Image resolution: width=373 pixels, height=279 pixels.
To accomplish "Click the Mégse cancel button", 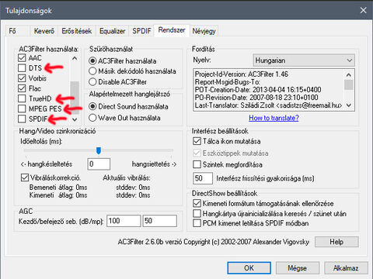I will coord(298,268).
